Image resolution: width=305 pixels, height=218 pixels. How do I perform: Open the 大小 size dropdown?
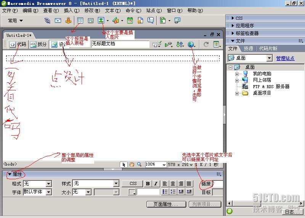click(x=88, y=192)
